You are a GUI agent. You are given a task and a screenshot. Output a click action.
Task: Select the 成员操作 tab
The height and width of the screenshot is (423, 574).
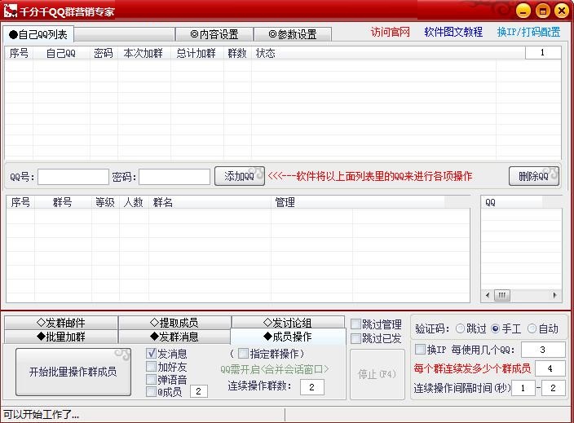click(x=288, y=337)
